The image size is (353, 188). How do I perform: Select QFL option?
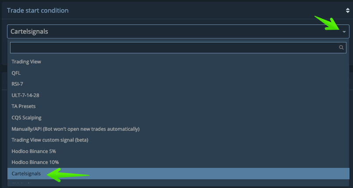point(178,73)
